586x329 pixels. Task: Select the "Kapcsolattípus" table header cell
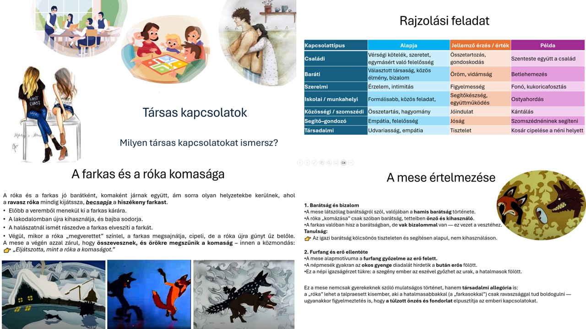pos(336,45)
